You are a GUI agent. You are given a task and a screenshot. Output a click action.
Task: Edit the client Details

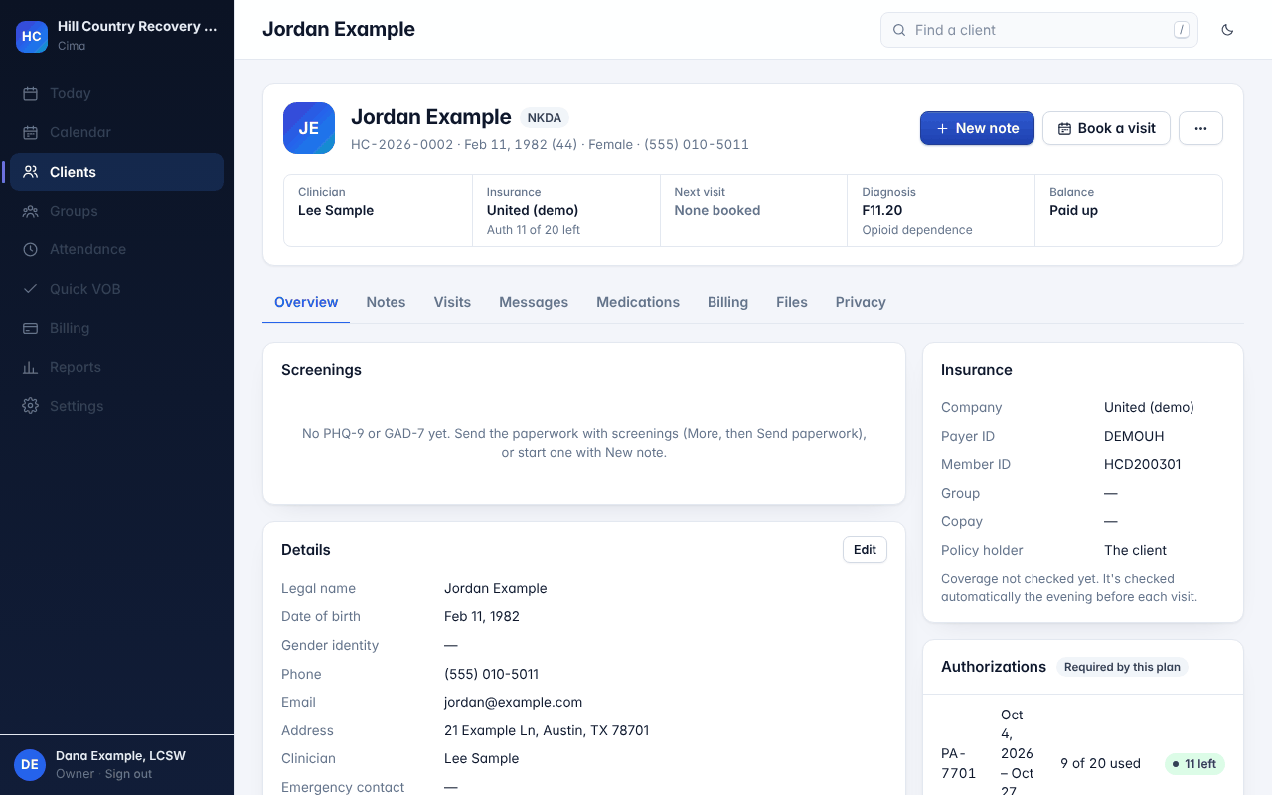click(865, 550)
